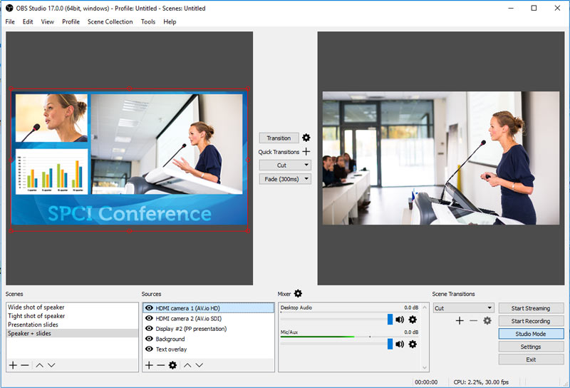Add scene transition with plus icon
This screenshot has height=388, width=570.
460,321
